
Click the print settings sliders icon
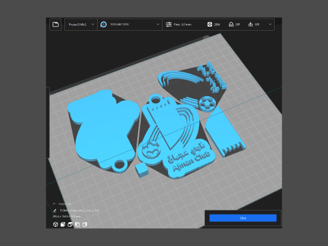(169, 25)
